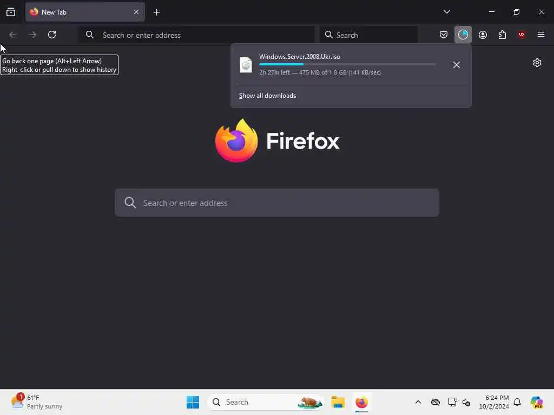This screenshot has width=554, height=415.
Task: Open the Firefox View icon
Action: tap(11, 12)
